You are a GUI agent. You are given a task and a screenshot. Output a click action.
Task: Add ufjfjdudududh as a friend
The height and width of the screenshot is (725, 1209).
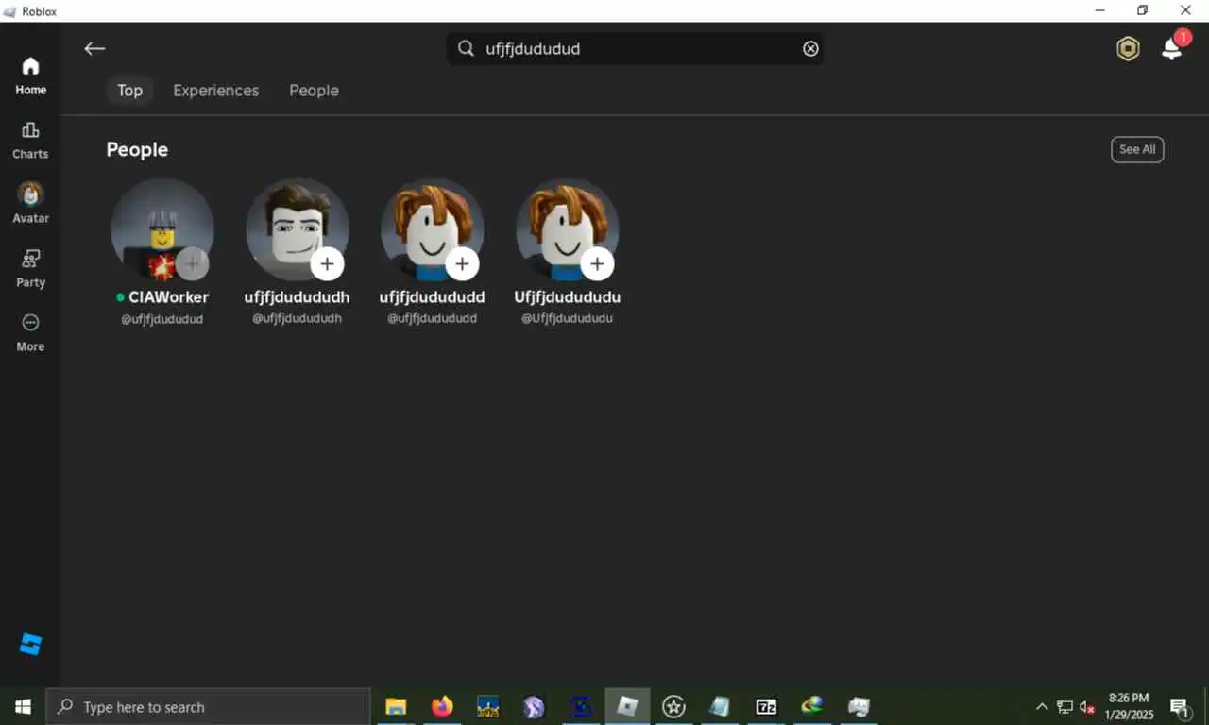[x=327, y=264]
